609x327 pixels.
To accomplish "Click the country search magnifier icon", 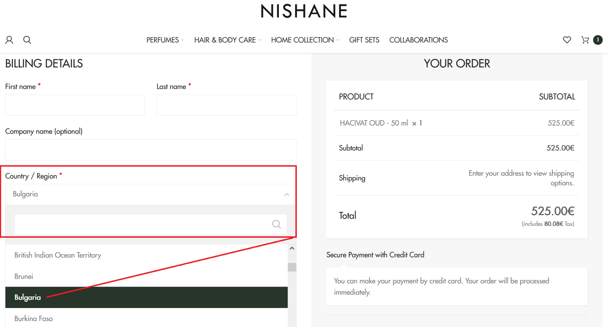I will tap(276, 224).
